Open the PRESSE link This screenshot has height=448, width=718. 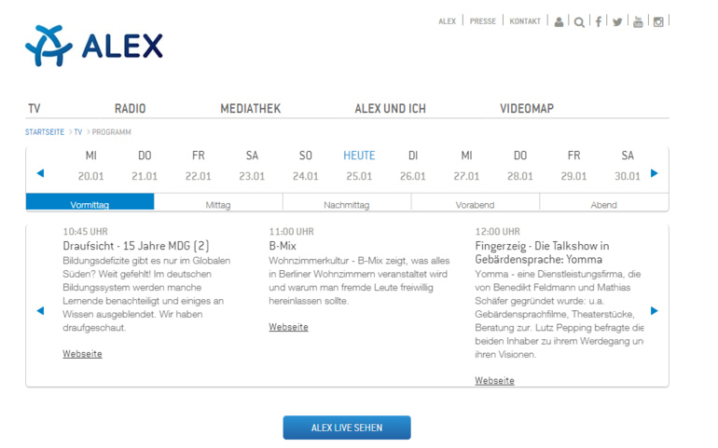click(483, 21)
